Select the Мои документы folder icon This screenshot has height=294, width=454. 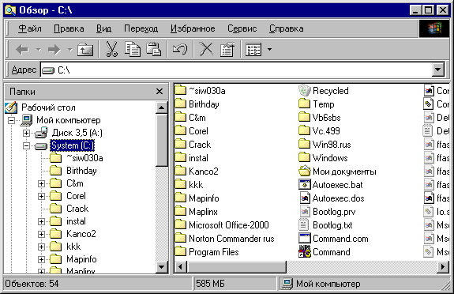[304, 171]
